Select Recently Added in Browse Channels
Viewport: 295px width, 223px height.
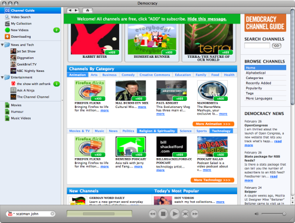(x=258, y=83)
